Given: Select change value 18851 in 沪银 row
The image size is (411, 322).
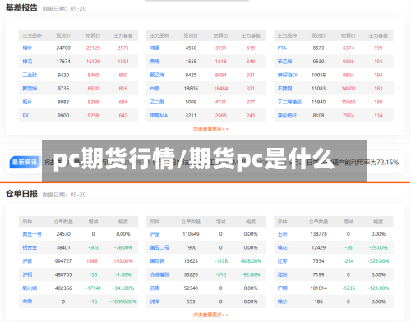Looking at the screenshot, I should click(93, 261).
